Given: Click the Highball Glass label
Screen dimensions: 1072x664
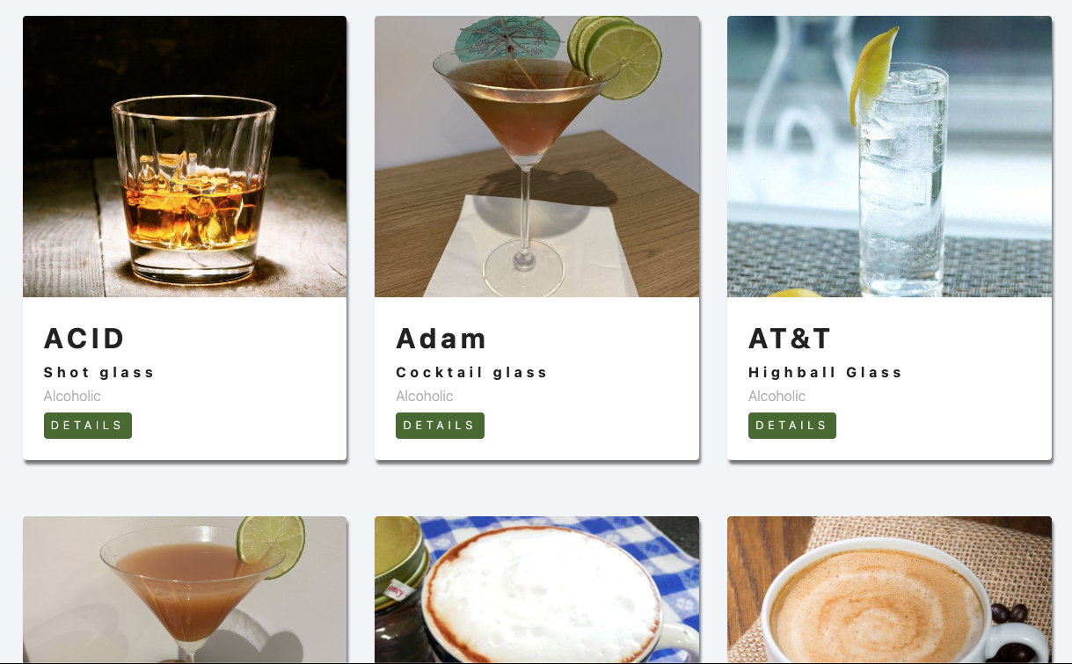Looking at the screenshot, I should 825,372.
